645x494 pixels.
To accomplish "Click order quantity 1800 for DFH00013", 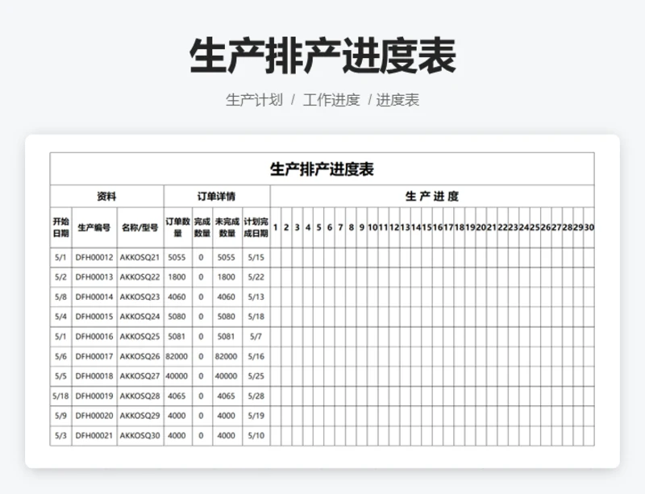I will pyautogui.click(x=177, y=277).
